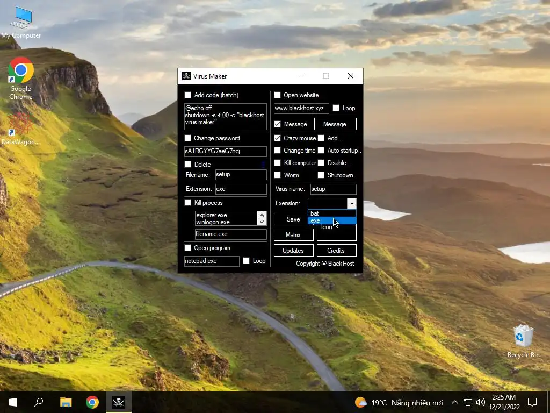Check the Worm option
The height and width of the screenshot is (413, 550).
click(278, 175)
